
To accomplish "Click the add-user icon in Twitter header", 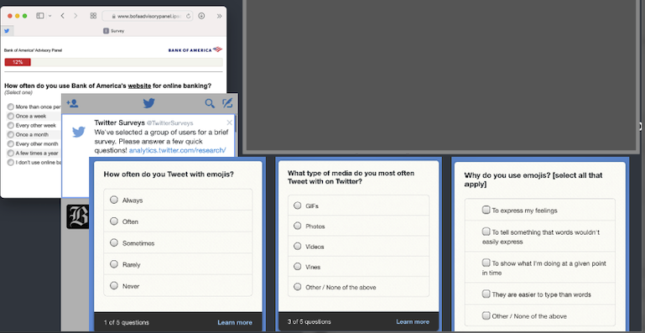I will pos(72,103).
